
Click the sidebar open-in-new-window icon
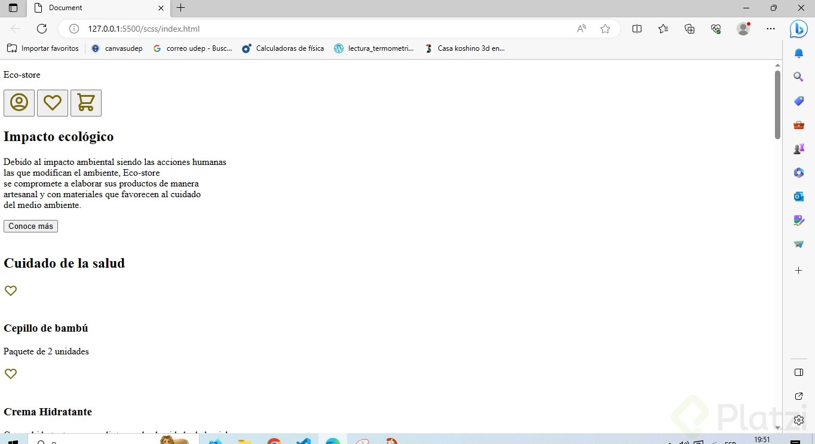[799, 396]
